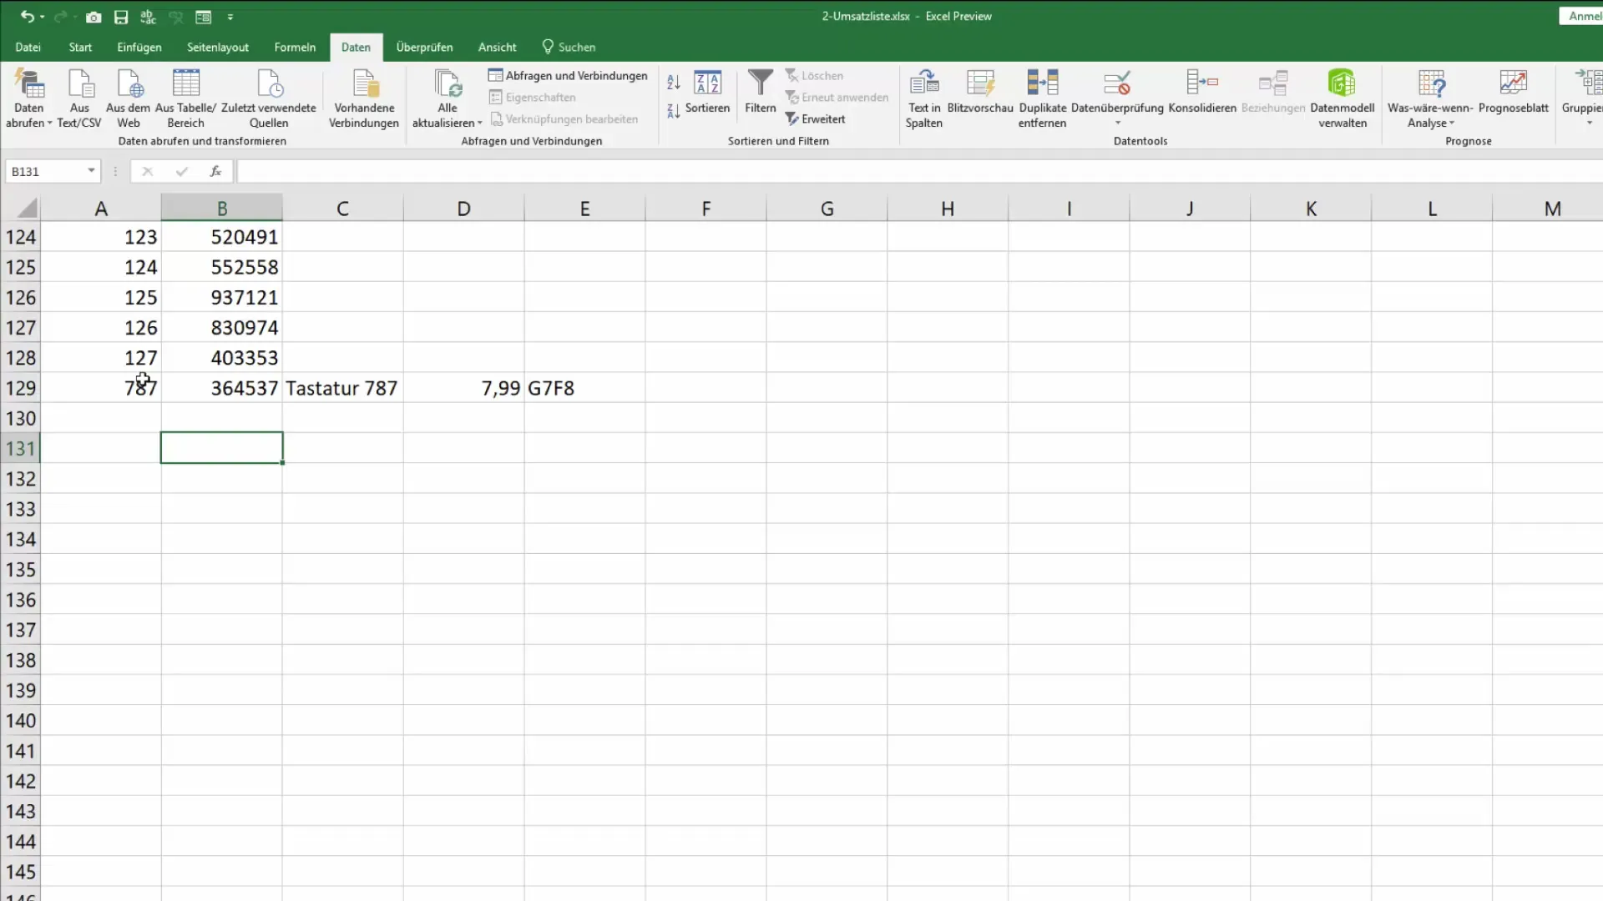The image size is (1603, 901).
Task: Click into the formula bar
Action: 918,171
